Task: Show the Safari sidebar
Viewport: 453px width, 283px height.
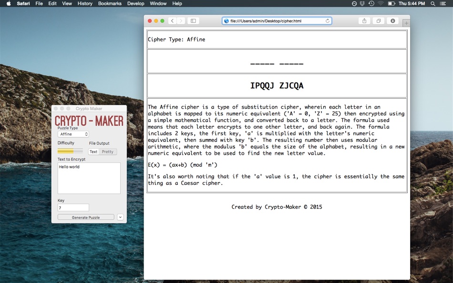Action: click(193, 21)
